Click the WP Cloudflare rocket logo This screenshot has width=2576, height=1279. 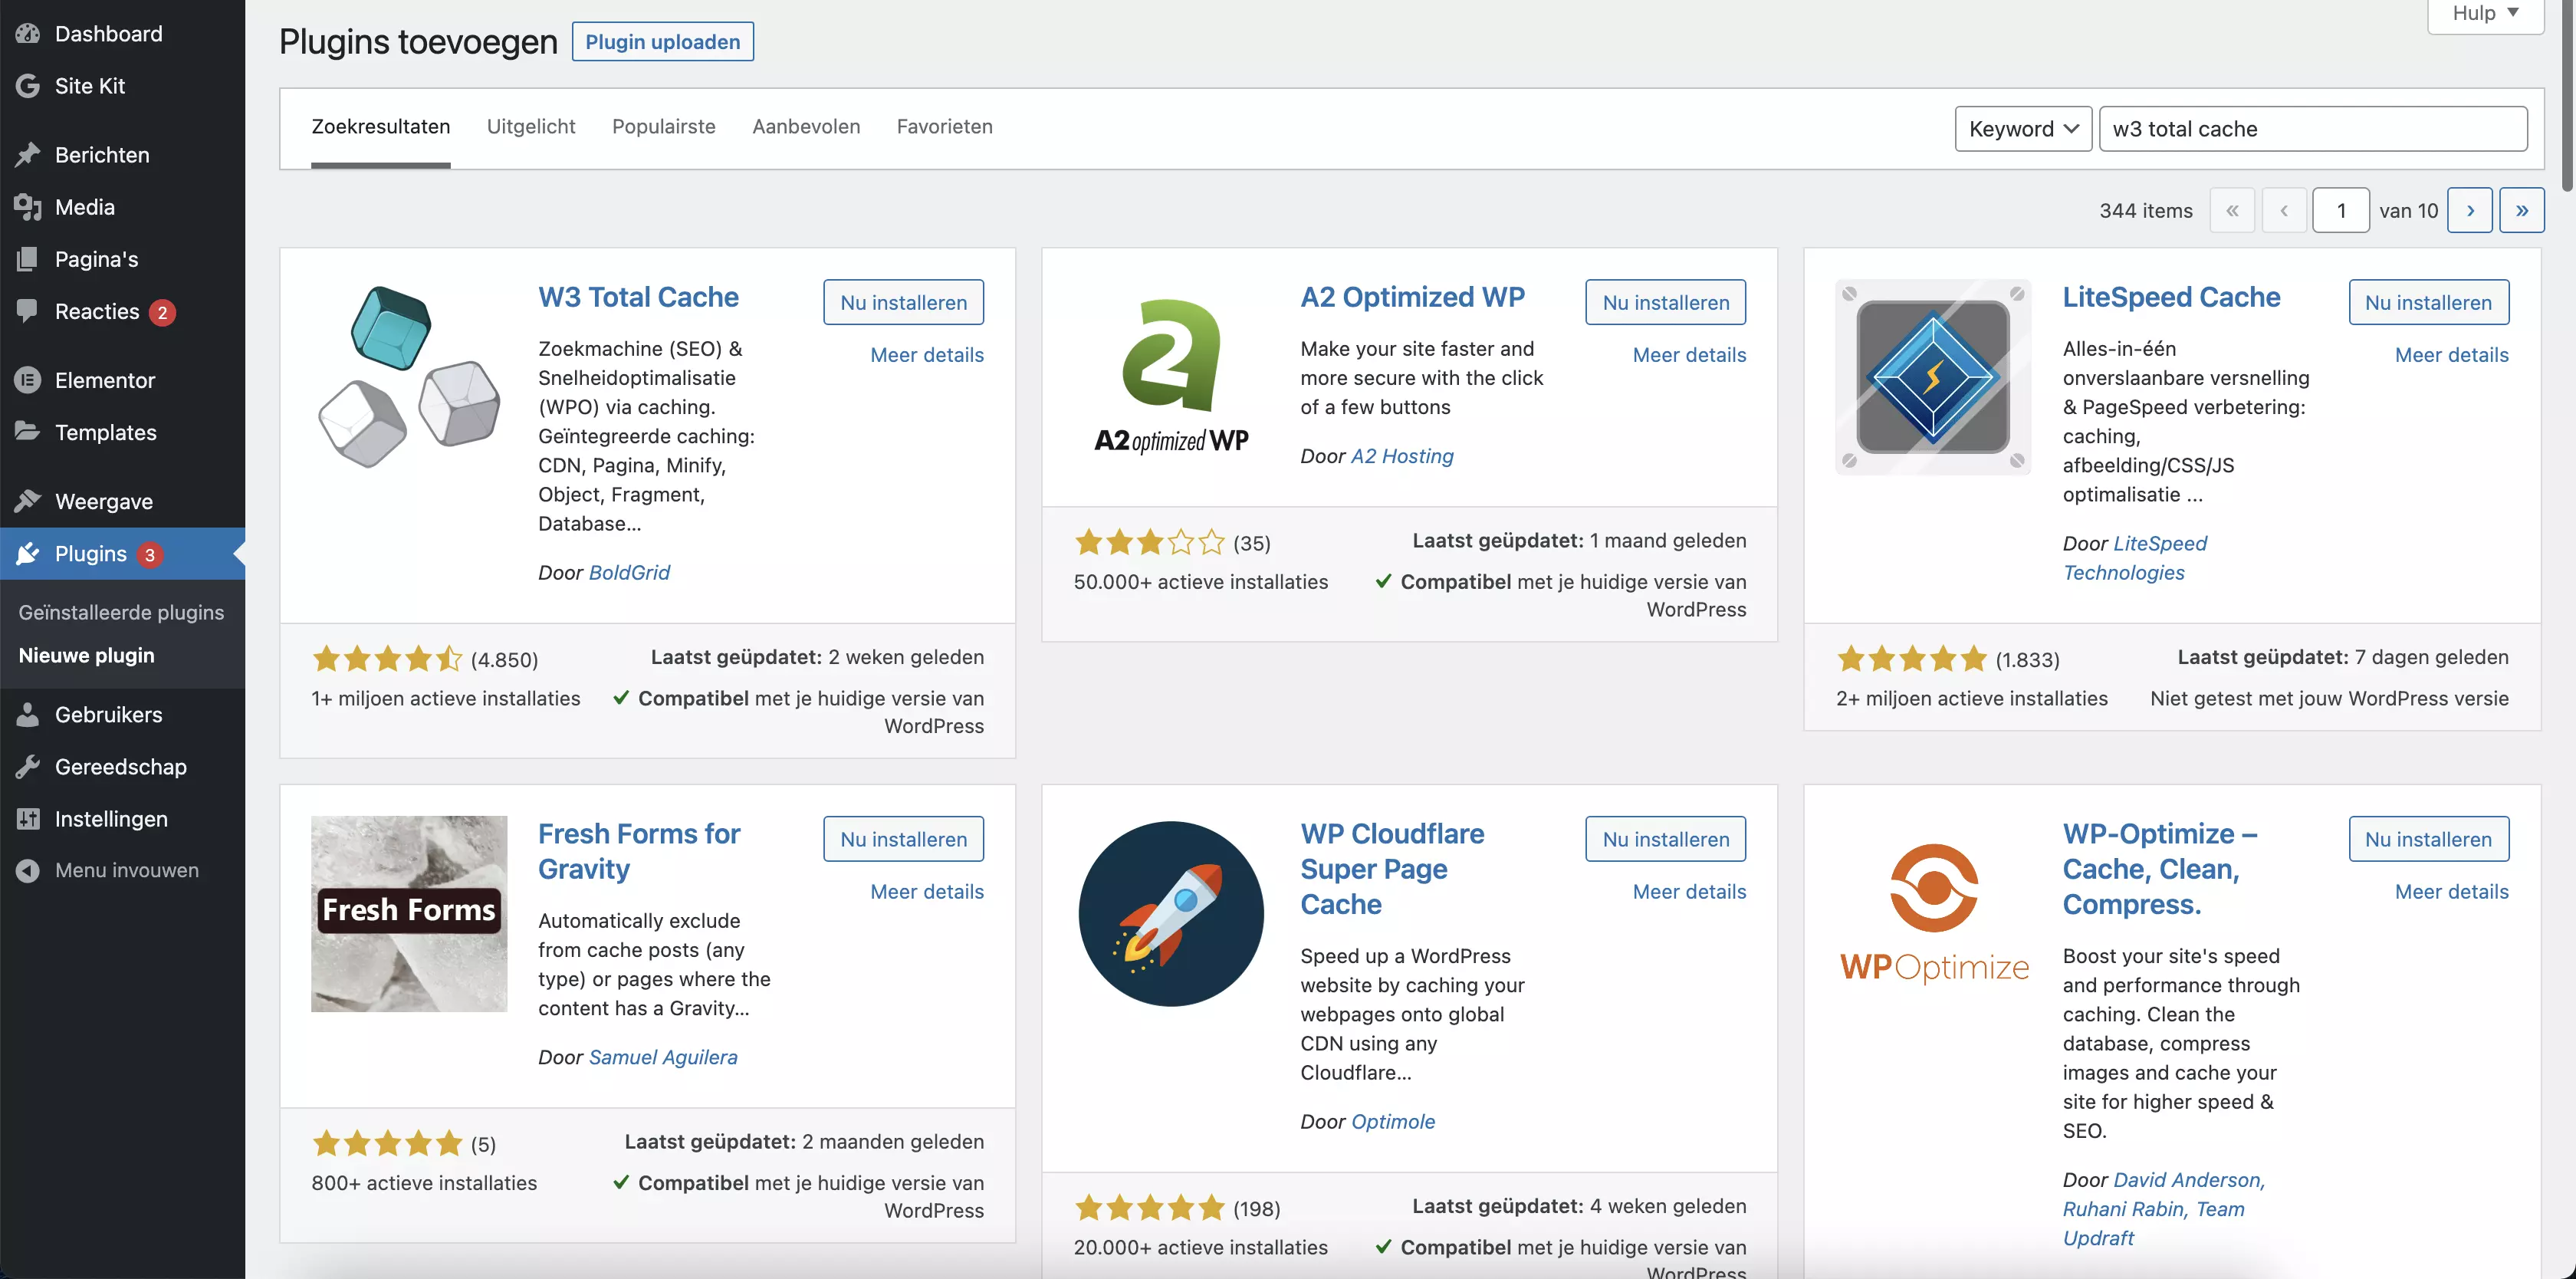[1171, 913]
